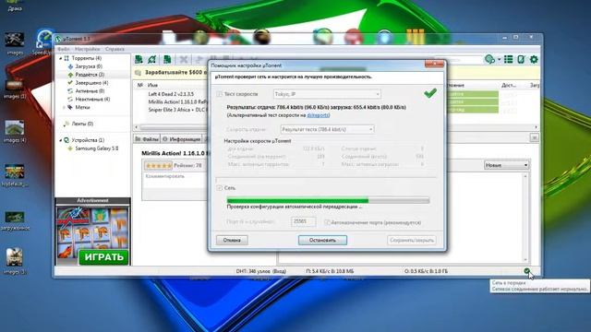The image size is (591, 332).
Task: Open the hqdefault desktop image icon
Action: (x=15, y=176)
